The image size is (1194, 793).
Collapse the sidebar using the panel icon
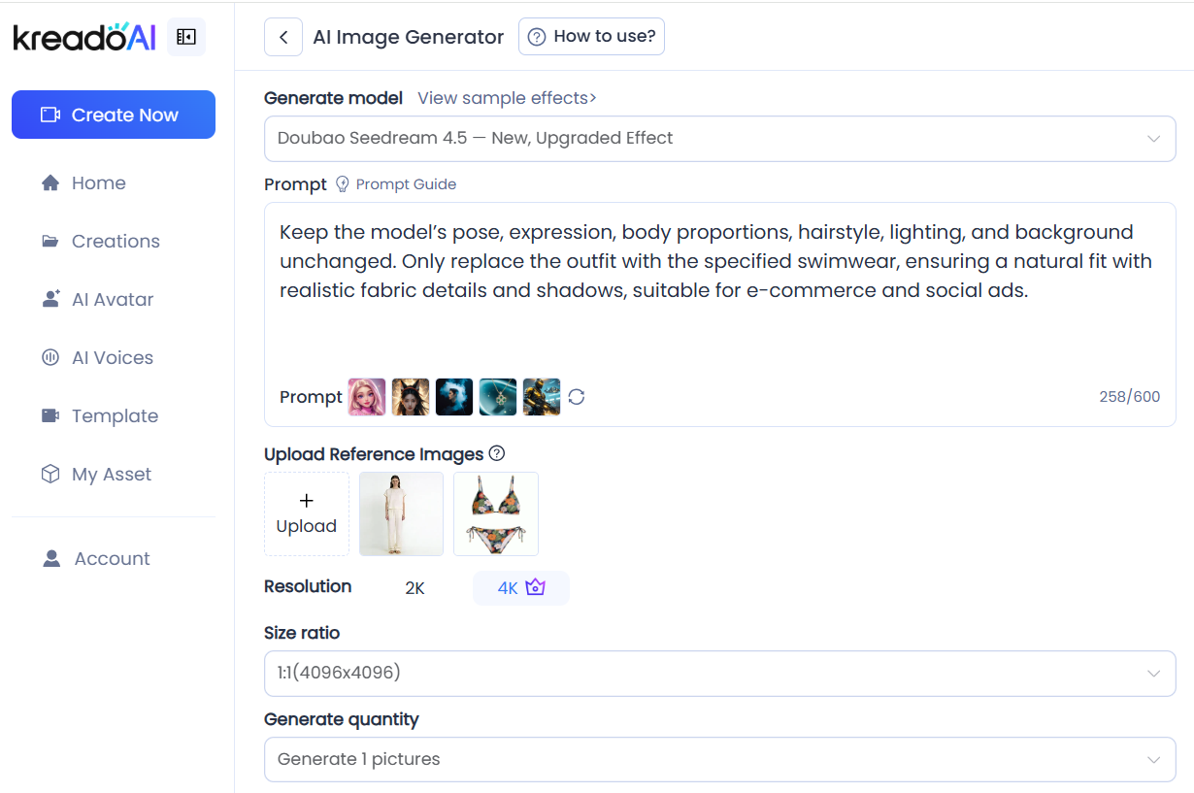click(x=186, y=37)
